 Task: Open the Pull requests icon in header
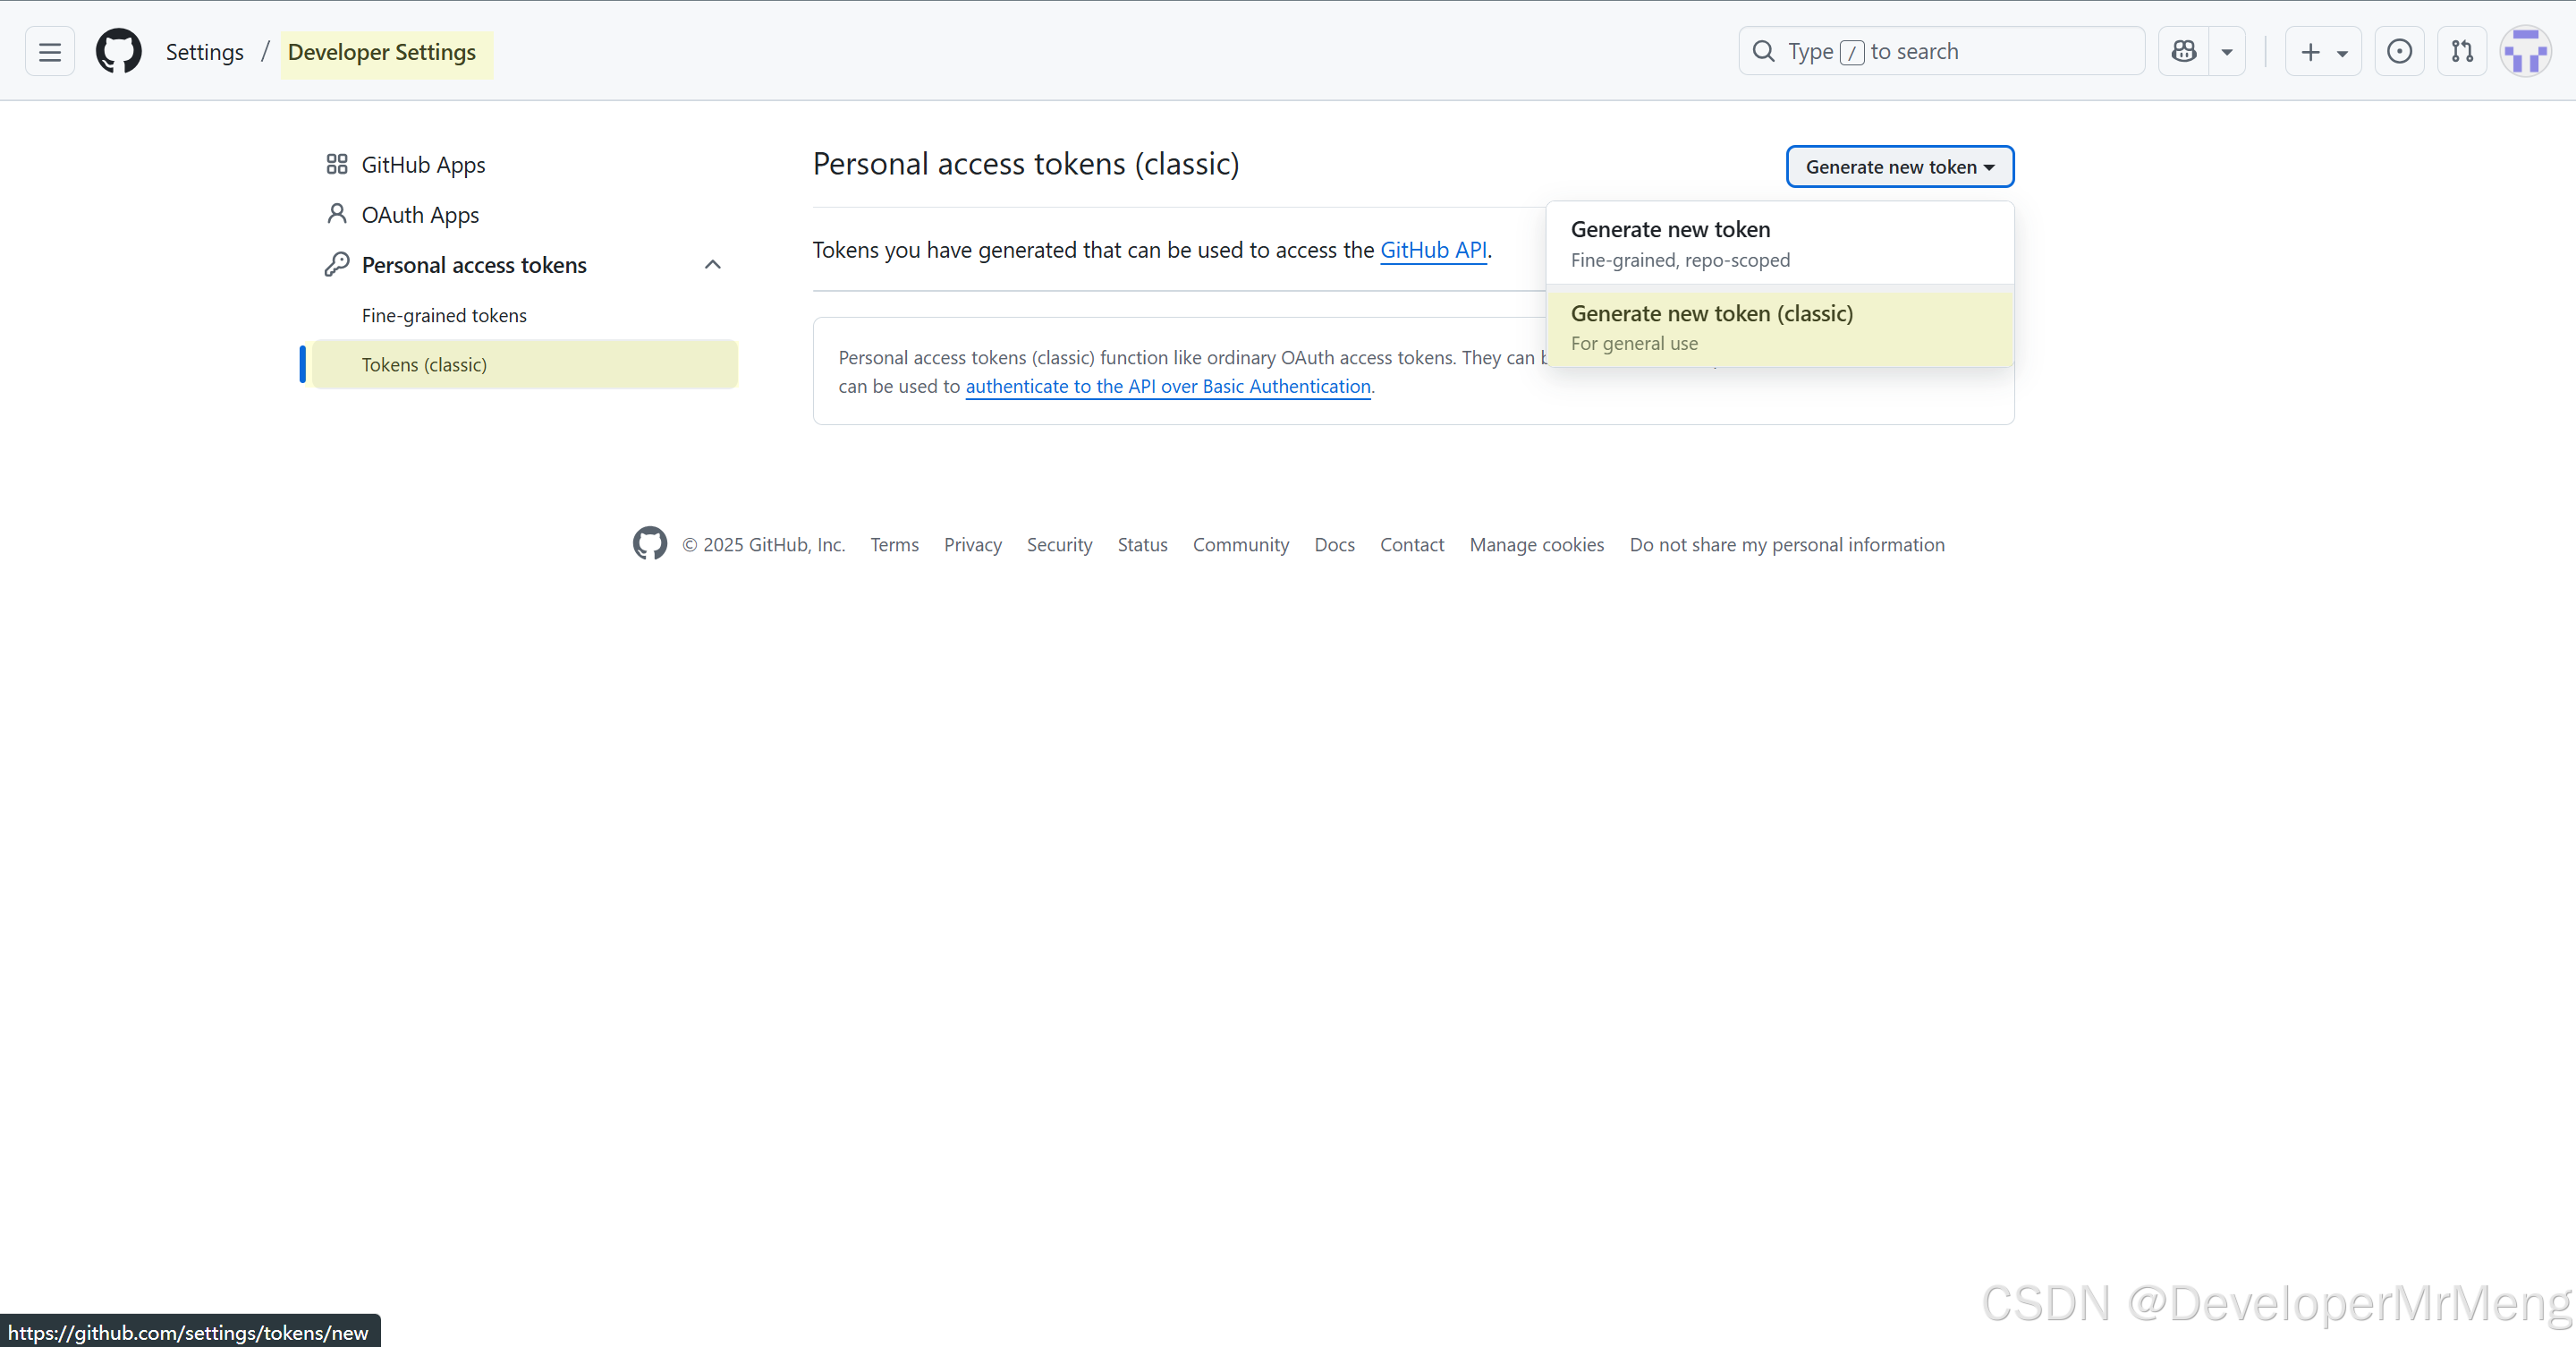2462,52
